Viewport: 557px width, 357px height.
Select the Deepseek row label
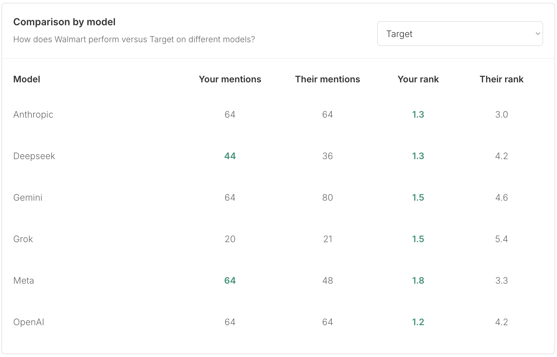(x=34, y=156)
